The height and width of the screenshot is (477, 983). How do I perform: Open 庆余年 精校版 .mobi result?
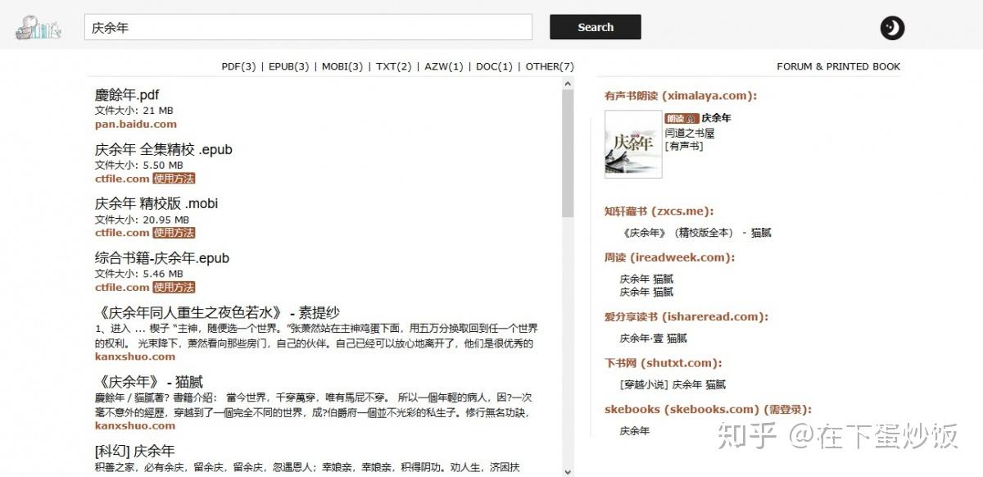pyautogui.click(x=156, y=203)
